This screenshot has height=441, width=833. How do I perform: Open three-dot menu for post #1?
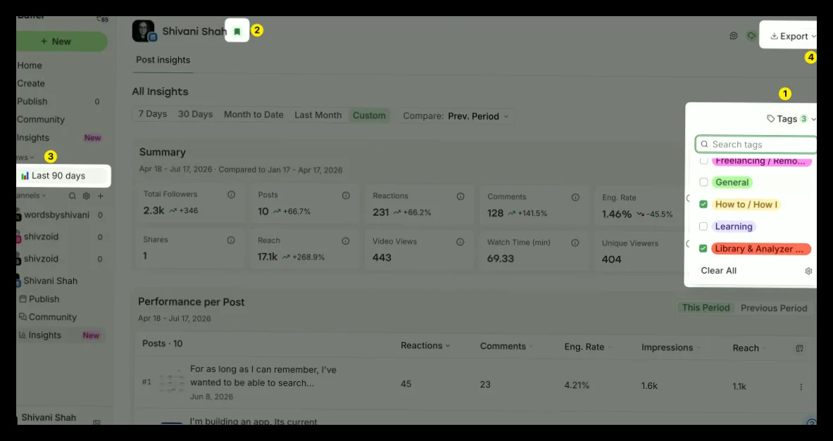point(801,387)
